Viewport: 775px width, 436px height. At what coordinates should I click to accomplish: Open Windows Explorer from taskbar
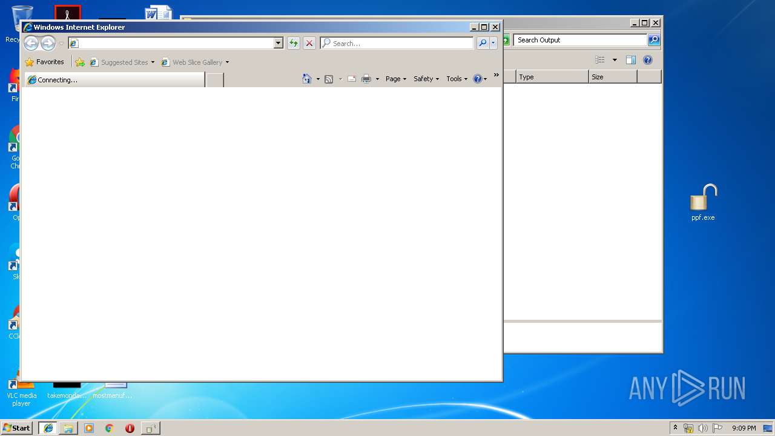tap(68, 428)
